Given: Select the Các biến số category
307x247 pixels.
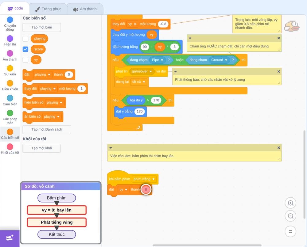Looking at the screenshot, I should [10, 134].
